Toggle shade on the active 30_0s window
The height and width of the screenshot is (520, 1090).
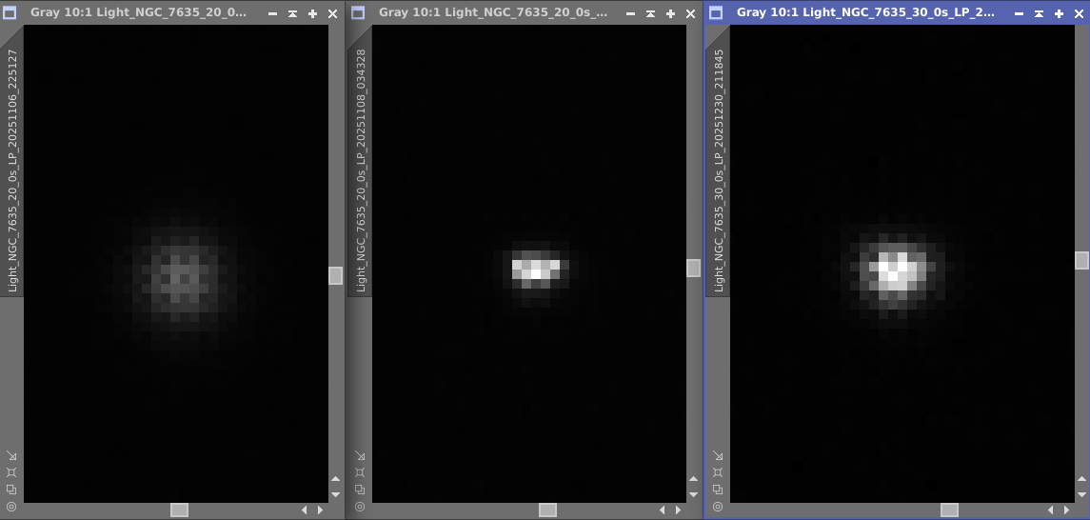[x=1039, y=13]
